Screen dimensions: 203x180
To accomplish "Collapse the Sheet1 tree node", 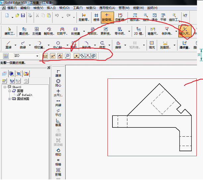I will click(x=5, y=87).
